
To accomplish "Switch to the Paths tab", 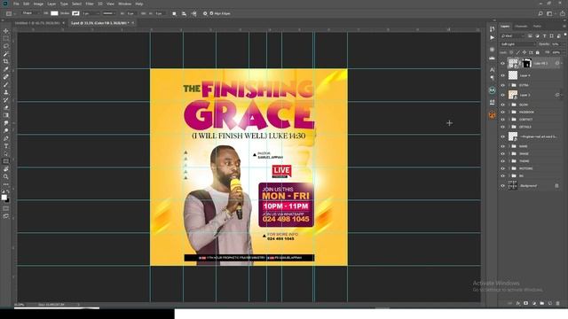I will pos(537,26).
